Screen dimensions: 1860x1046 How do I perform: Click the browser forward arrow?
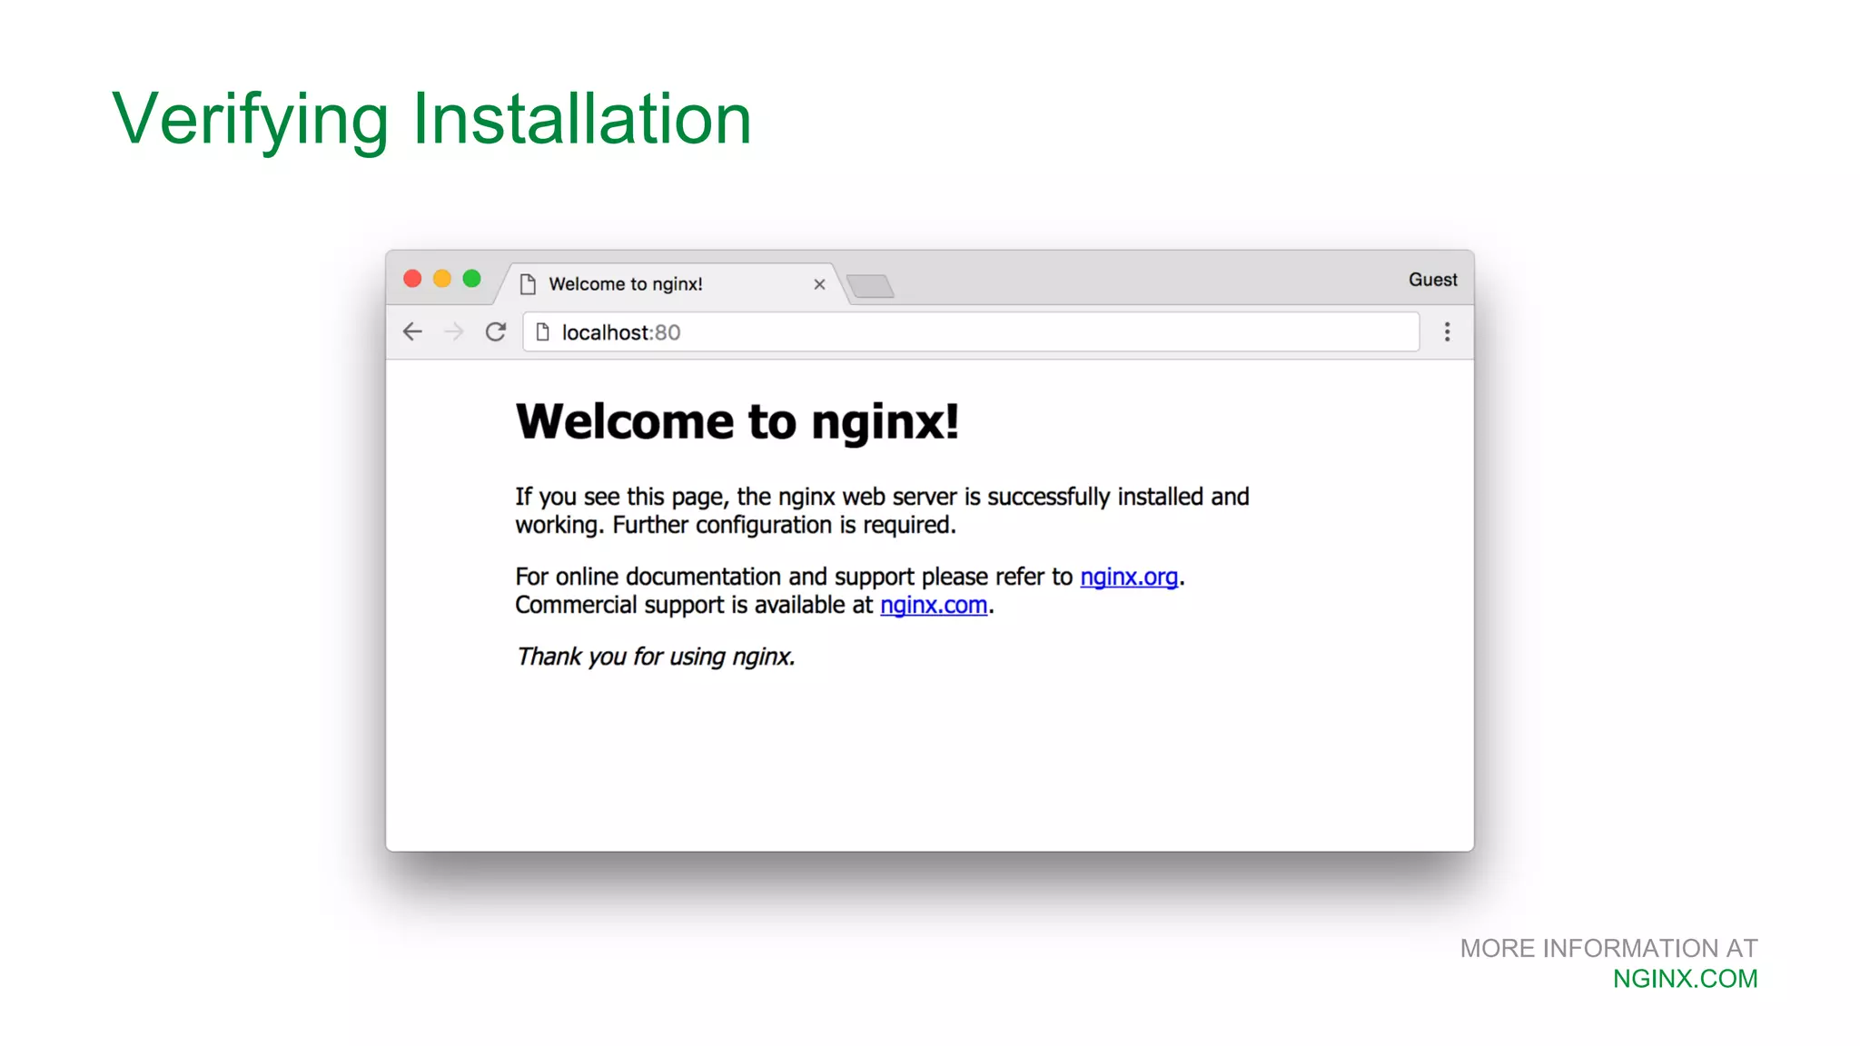[454, 332]
